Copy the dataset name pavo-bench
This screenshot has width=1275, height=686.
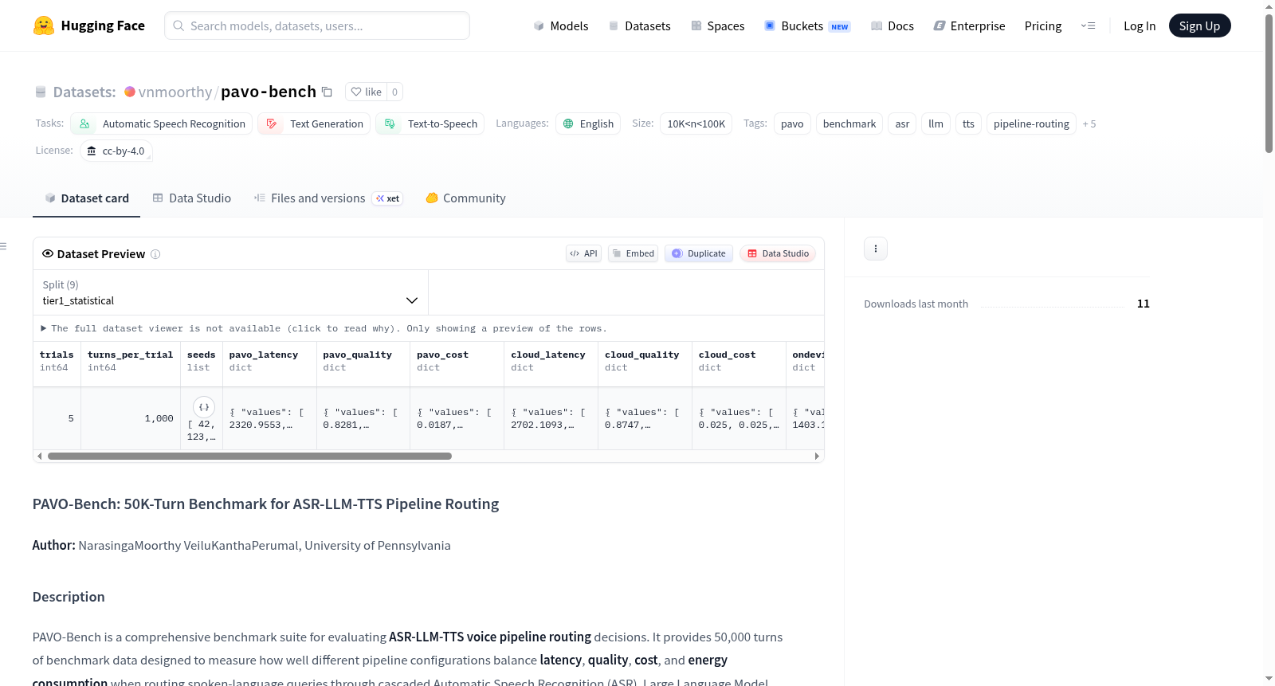pos(327,92)
